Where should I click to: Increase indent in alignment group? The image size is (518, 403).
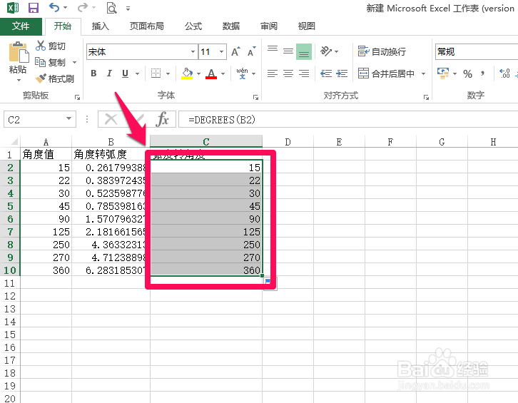point(342,73)
